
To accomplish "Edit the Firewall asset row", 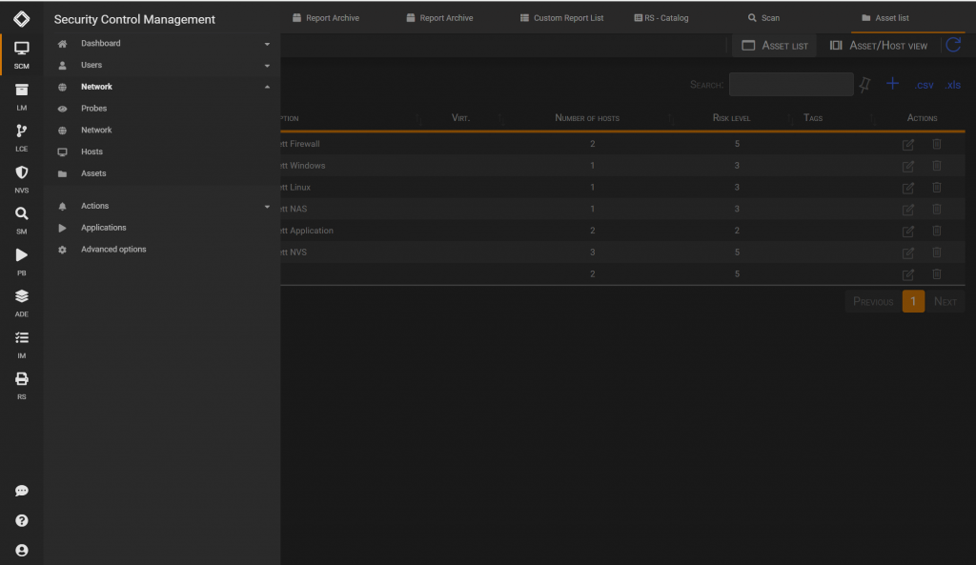I will pos(908,145).
